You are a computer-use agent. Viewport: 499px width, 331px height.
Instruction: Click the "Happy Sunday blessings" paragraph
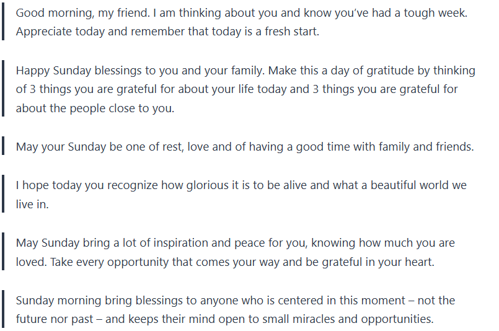point(245,89)
